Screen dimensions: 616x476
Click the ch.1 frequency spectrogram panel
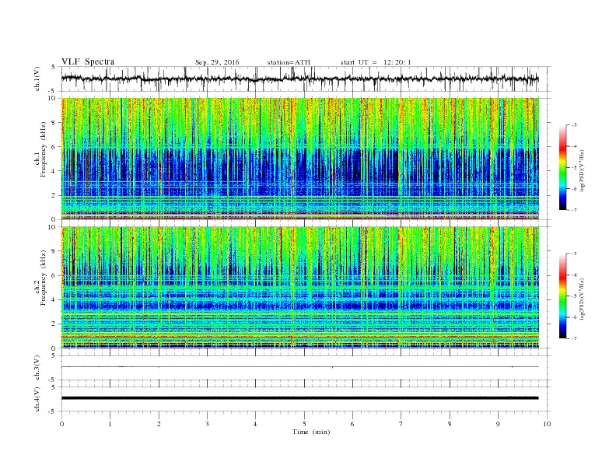(x=300, y=159)
